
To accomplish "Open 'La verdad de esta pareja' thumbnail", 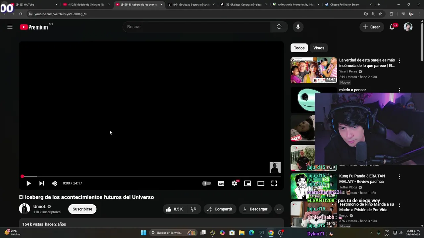I will (314, 70).
